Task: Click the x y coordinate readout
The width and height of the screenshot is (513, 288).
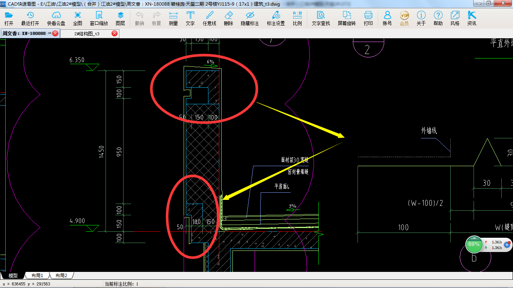Action: 26,284
